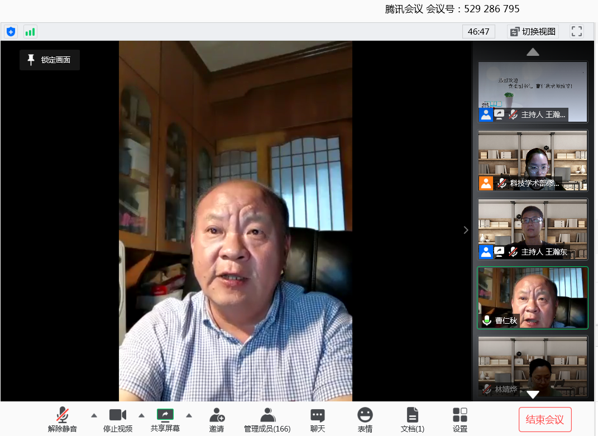Open the Chat (聊天) window

[x=318, y=420]
